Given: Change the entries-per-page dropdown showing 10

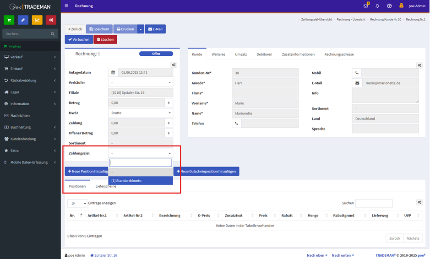Looking at the screenshot, I should coord(77,203).
